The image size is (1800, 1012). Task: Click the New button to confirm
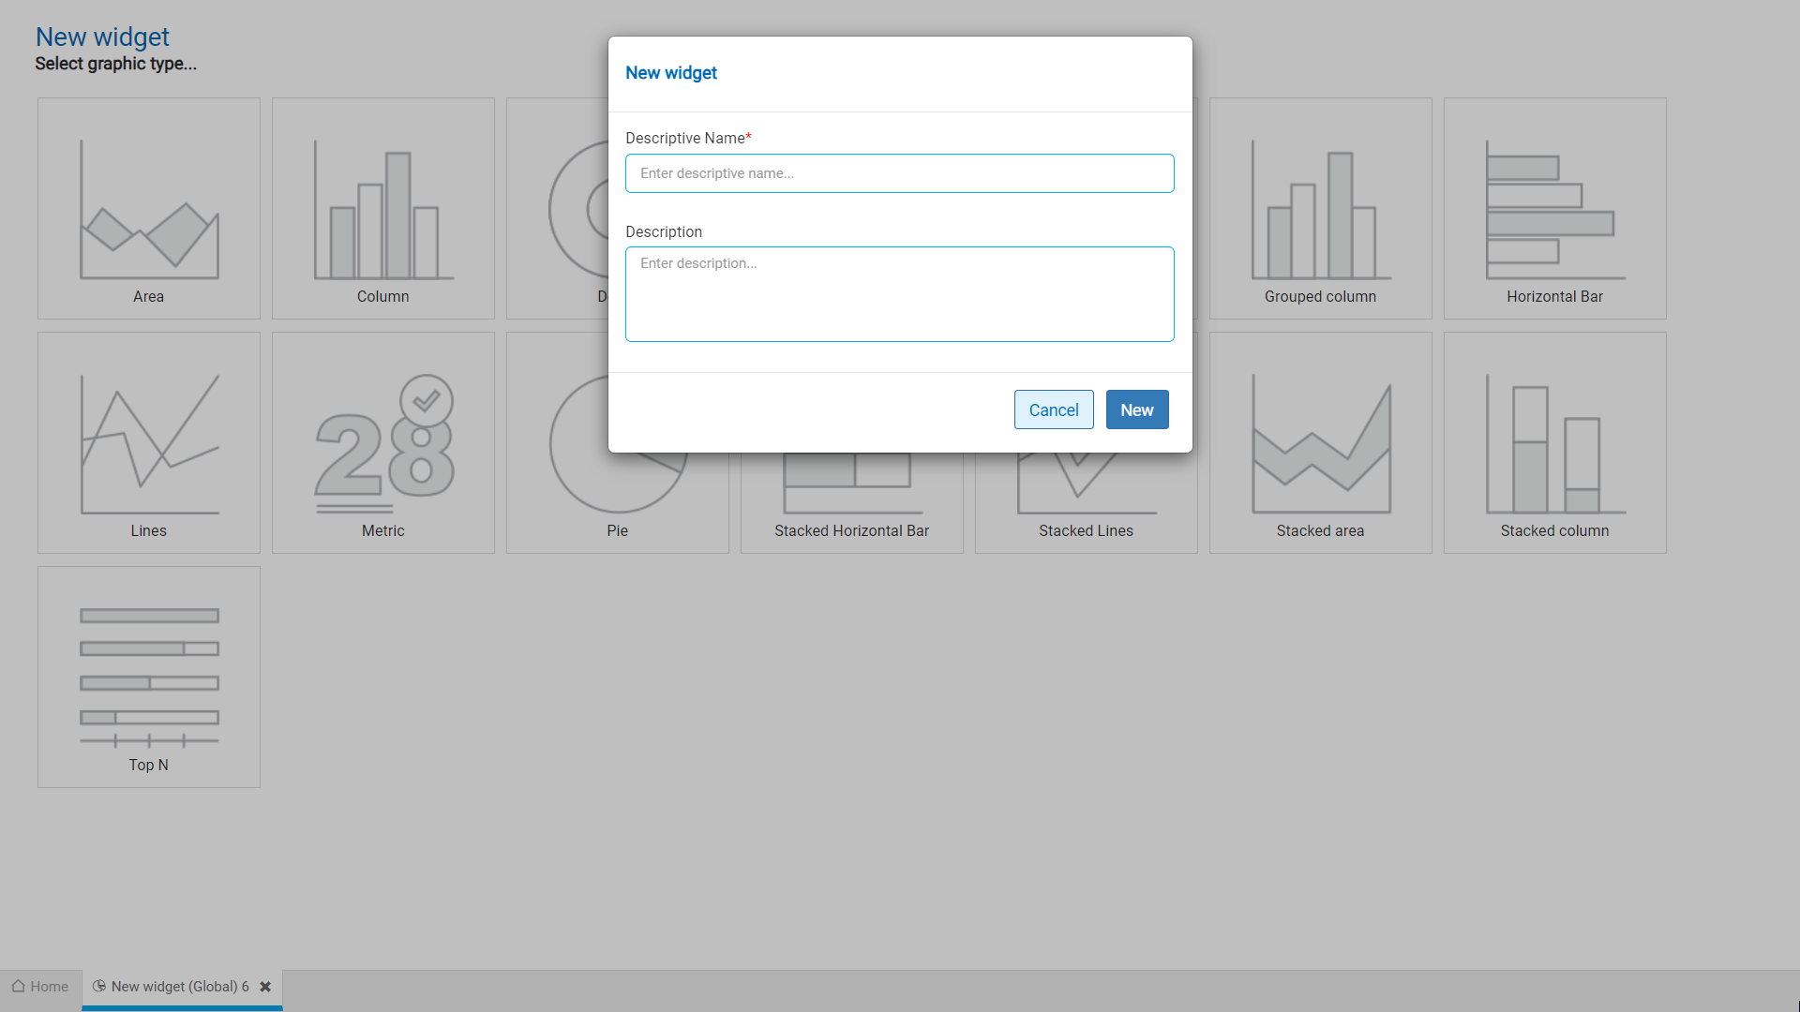(1137, 409)
